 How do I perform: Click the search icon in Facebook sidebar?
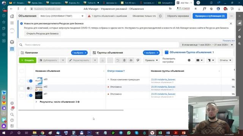(x=12, y=114)
